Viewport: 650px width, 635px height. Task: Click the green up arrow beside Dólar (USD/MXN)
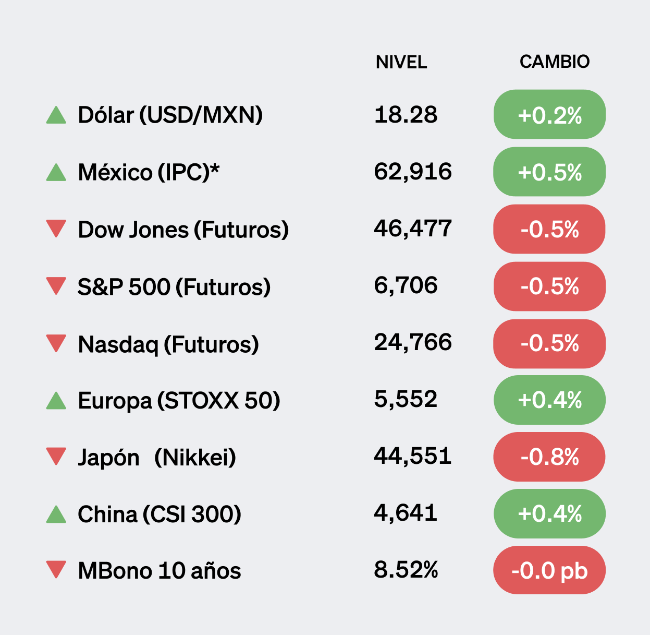pyautogui.click(x=56, y=115)
